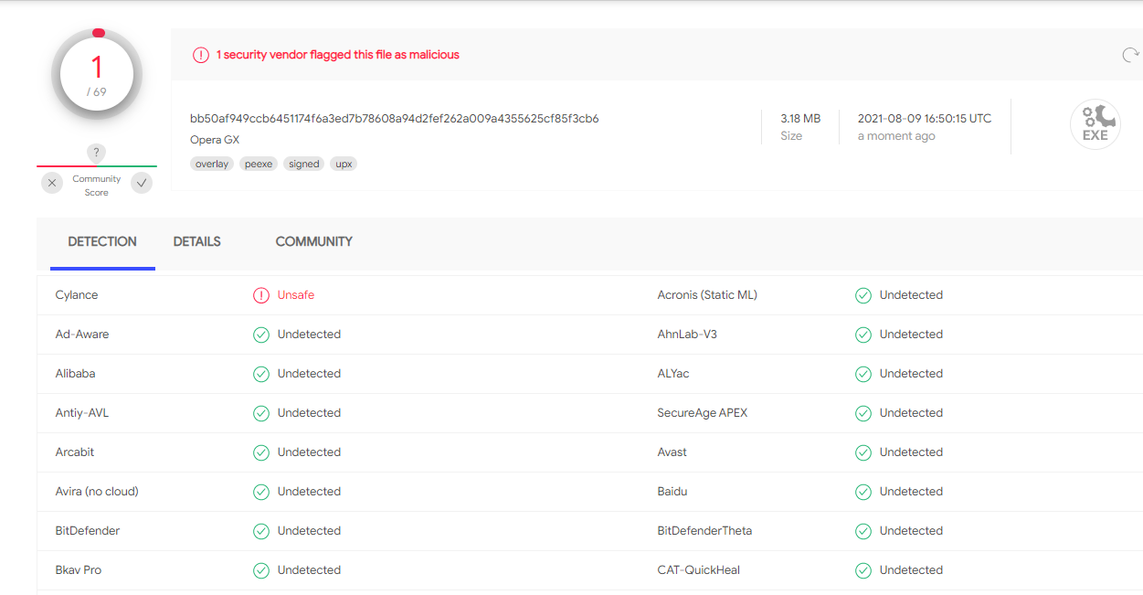1143x595 pixels.
Task: Click the ALYac vendor name
Action: (x=674, y=374)
